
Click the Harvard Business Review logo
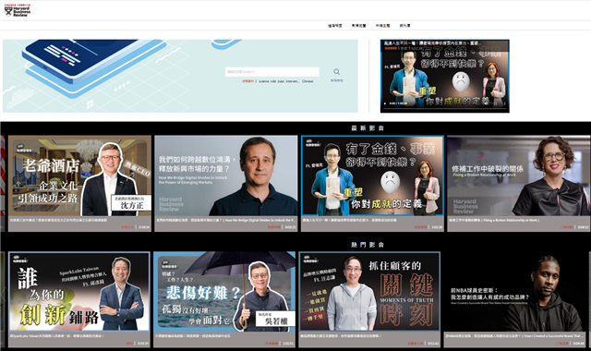coord(18,10)
